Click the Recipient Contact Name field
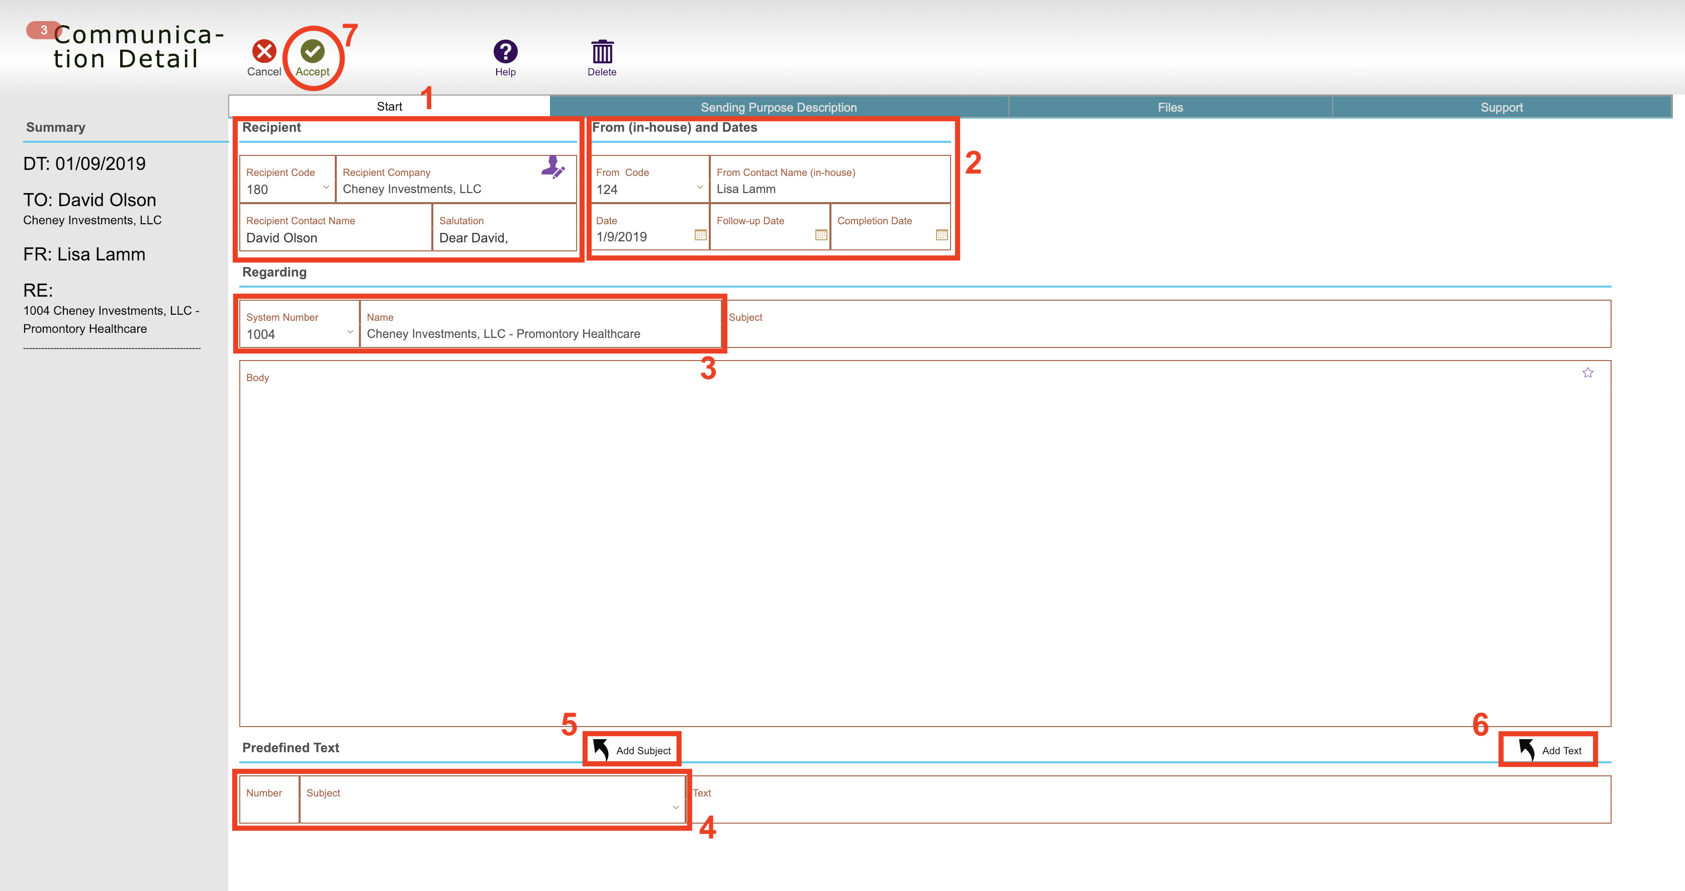 coord(336,228)
